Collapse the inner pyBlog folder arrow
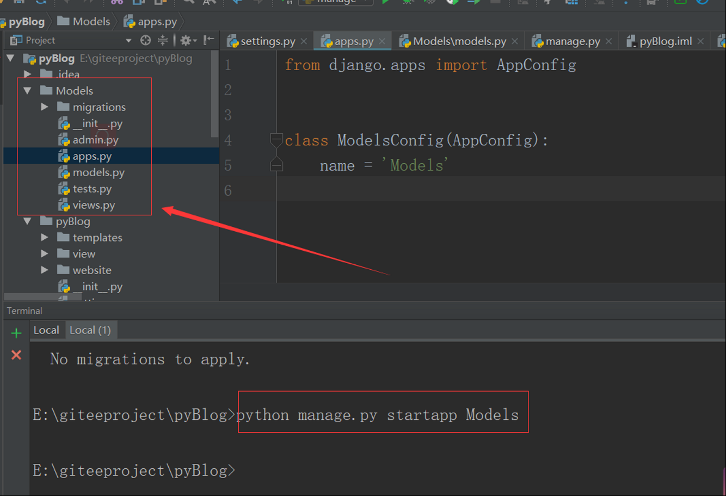 [28, 221]
